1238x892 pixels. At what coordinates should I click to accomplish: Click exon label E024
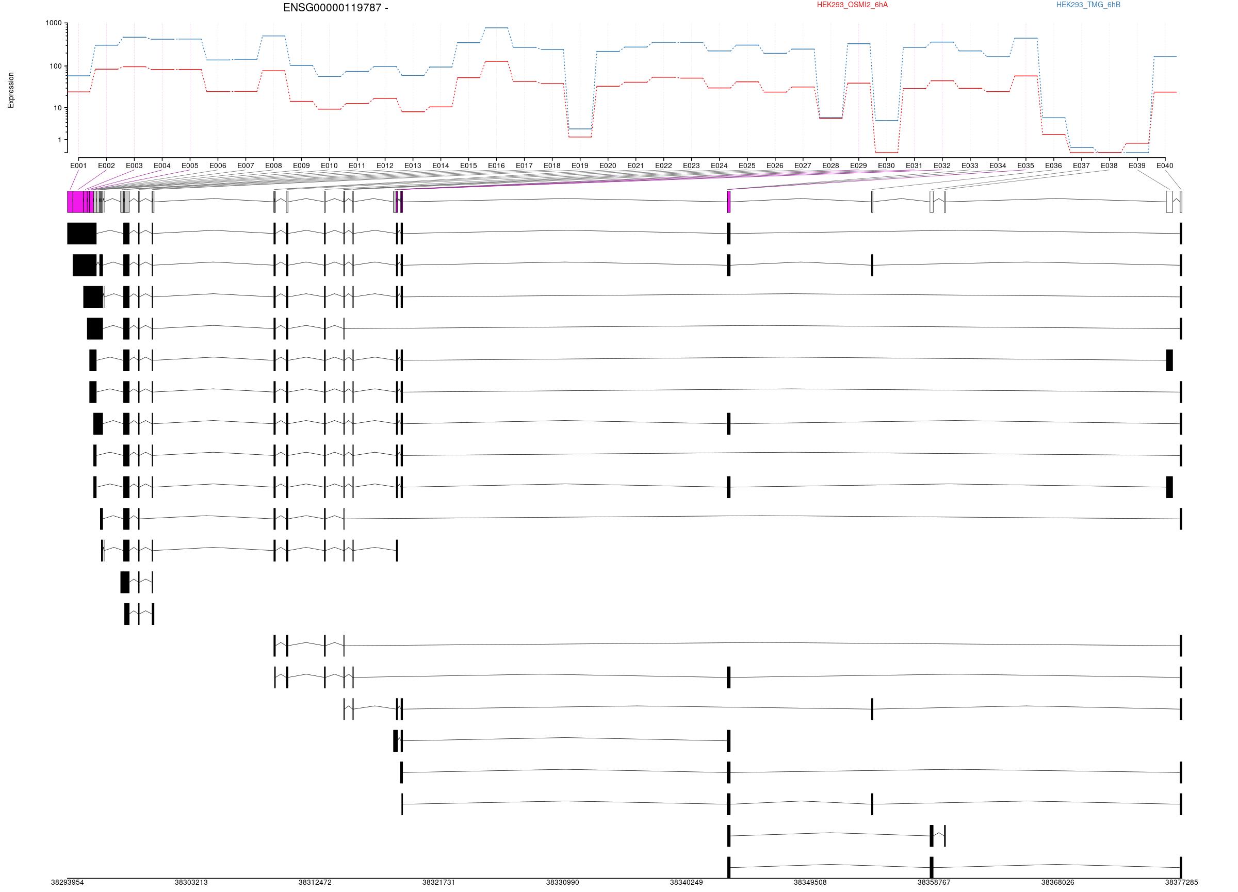[719, 166]
